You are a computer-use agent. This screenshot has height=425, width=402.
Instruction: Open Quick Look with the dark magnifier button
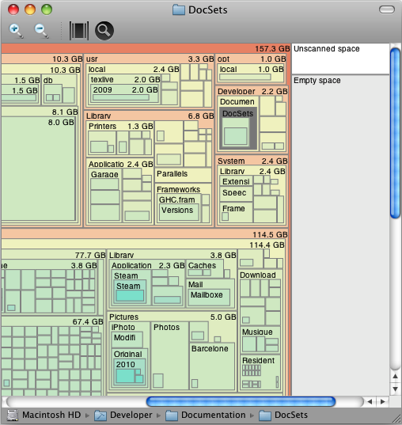(x=104, y=31)
